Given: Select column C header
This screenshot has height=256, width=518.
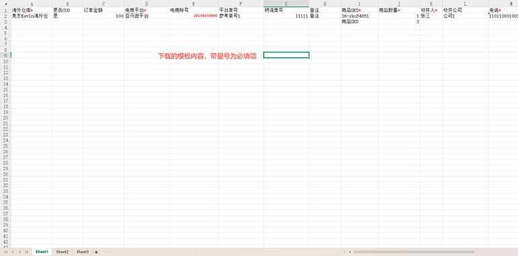Looking at the screenshot, I should click(x=104, y=4).
